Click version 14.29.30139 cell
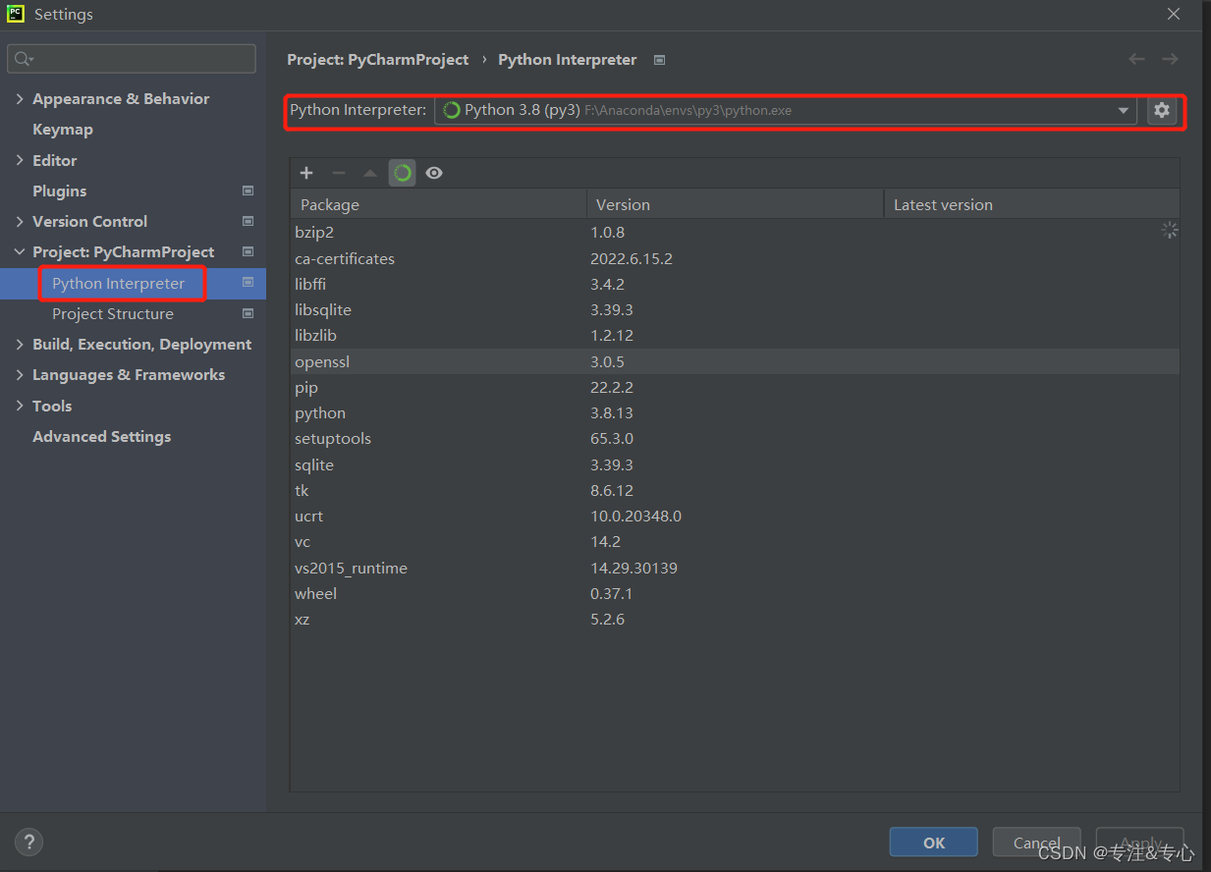The width and height of the screenshot is (1211, 872). tap(633, 568)
